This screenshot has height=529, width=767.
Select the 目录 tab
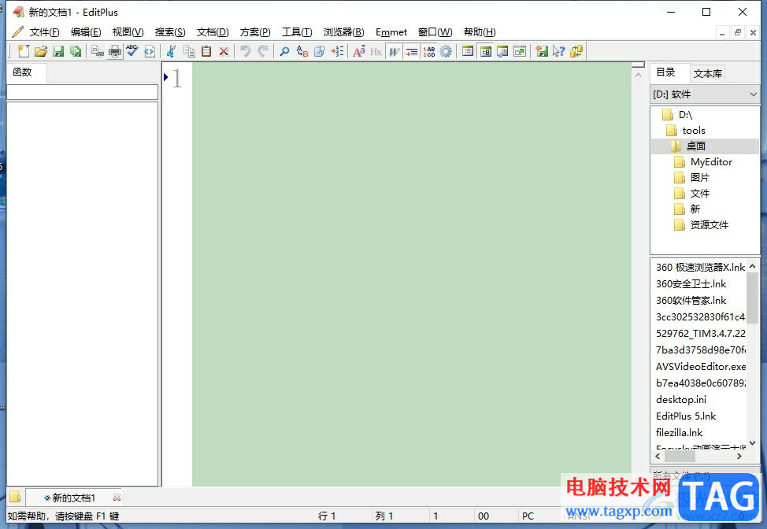[665, 72]
